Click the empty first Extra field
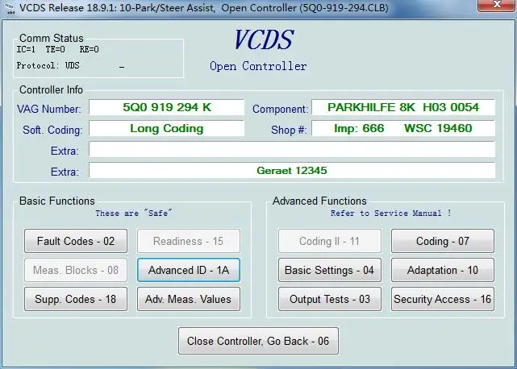The image size is (517, 369). point(292,150)
